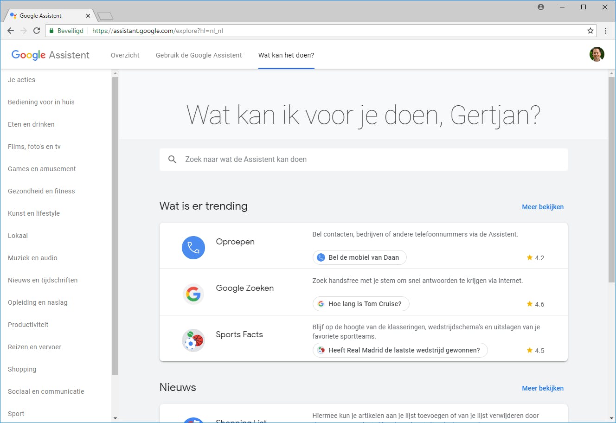The image size is (616, 423).
Task: Open the Sports Facts action title
Action: [239, 334]
